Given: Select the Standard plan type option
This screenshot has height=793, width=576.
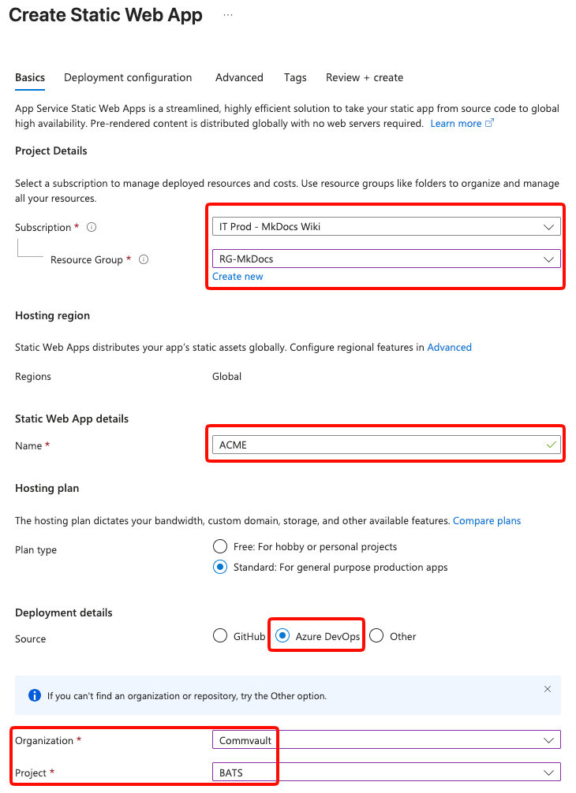Looking at the screenshot, I should (220, 567).
